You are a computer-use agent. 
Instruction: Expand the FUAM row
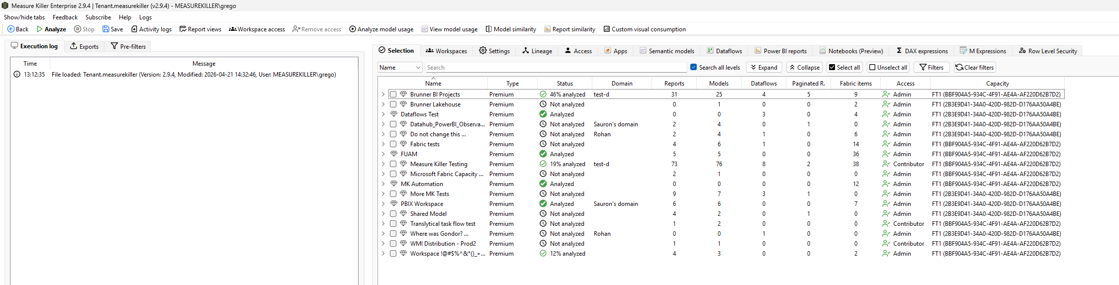point(383,154)
